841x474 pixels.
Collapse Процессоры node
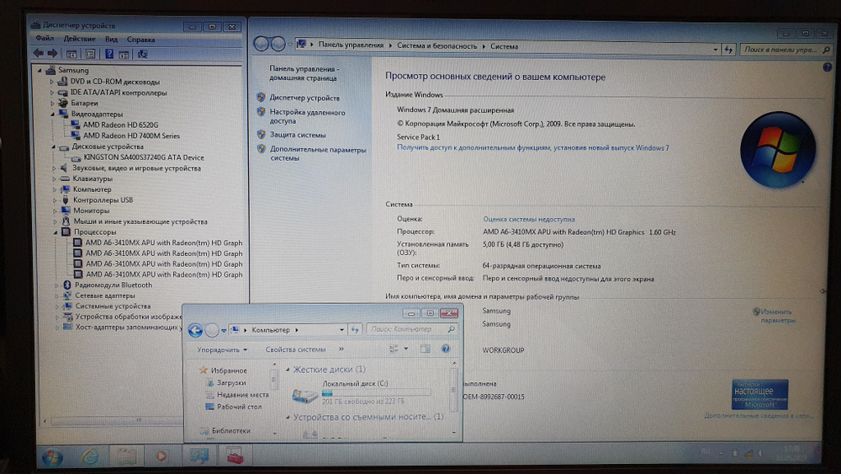pos(56,232)
